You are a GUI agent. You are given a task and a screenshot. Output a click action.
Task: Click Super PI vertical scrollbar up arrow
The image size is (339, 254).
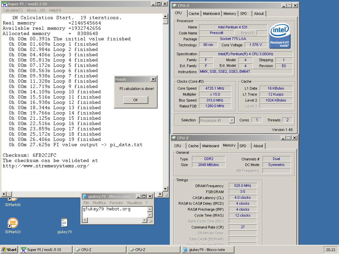click(x=166, y=16)
